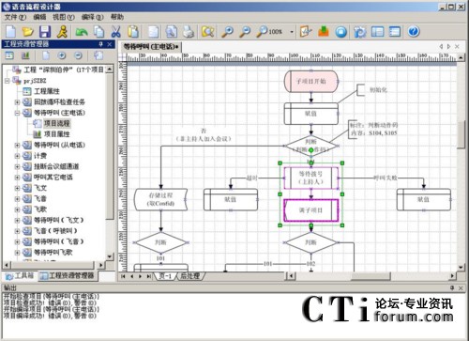Click the green Undo arrow icon

click(82, 32)
